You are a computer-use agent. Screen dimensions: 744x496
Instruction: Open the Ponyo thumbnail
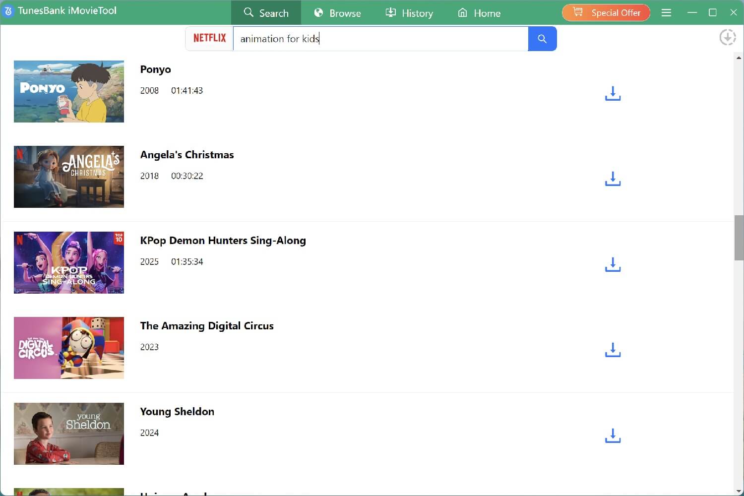coord(69,91)
